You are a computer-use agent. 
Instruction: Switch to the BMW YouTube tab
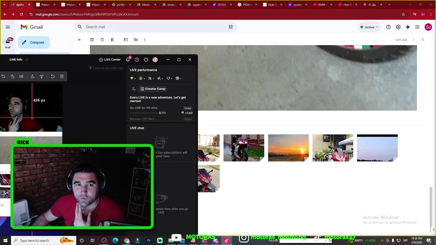point(322,5)
